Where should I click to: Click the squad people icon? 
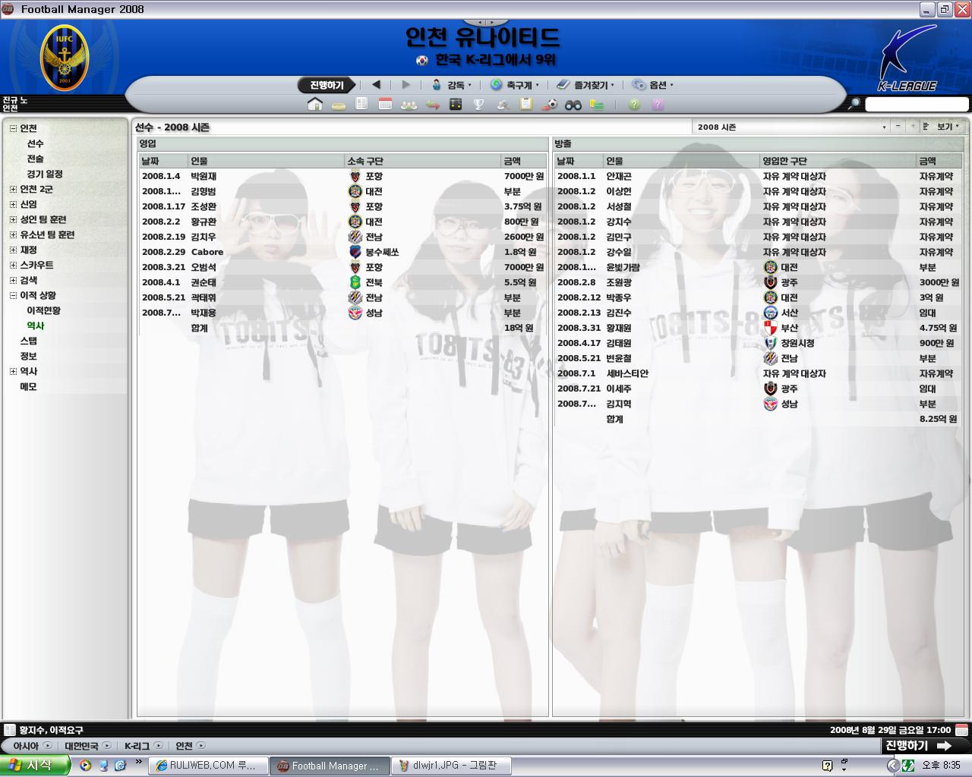tap(409, 105)
